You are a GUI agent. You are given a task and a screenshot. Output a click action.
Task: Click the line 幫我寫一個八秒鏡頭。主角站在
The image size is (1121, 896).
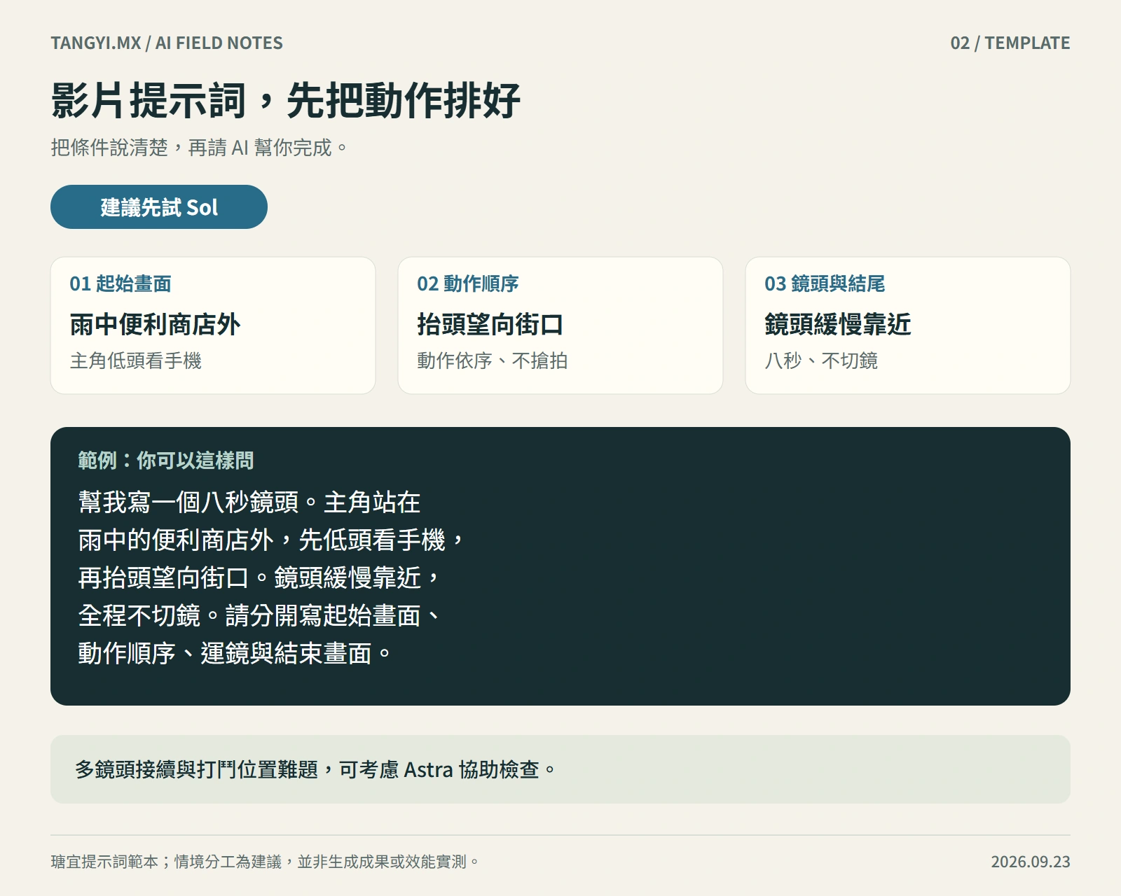coord(249,502)
